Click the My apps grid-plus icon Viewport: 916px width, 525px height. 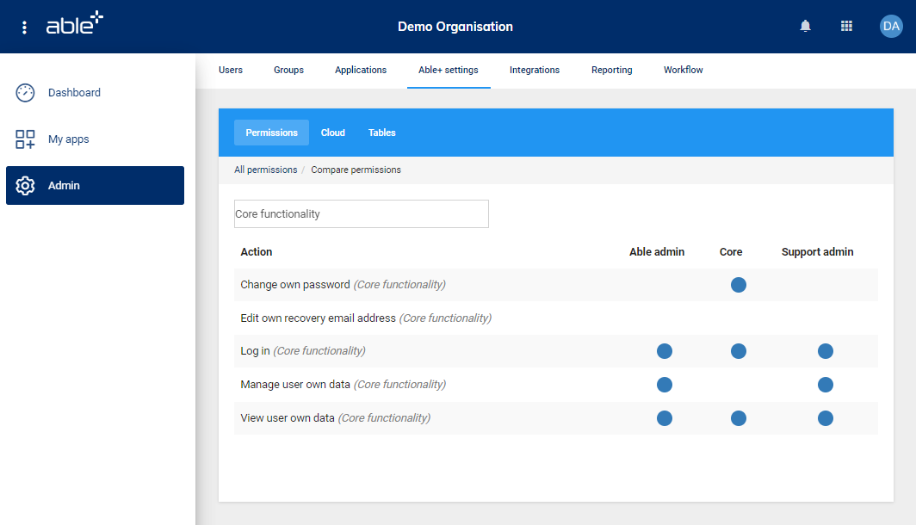[26, 139]
